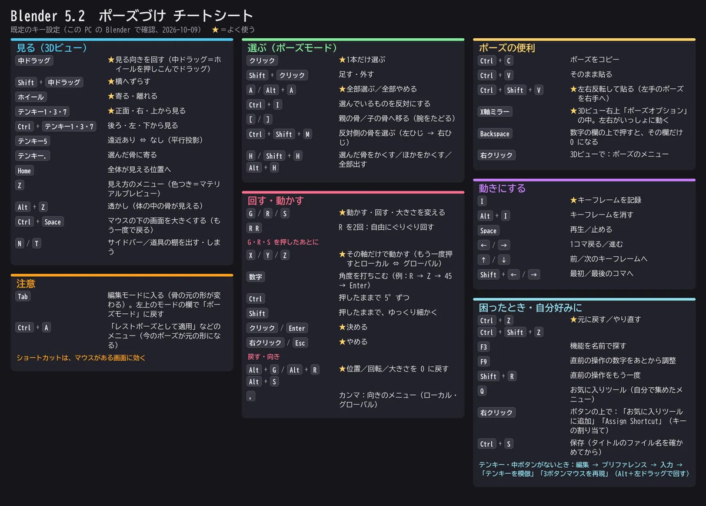Click the 'F3' key badge
The image size is (706, 506).
point(484,347)
